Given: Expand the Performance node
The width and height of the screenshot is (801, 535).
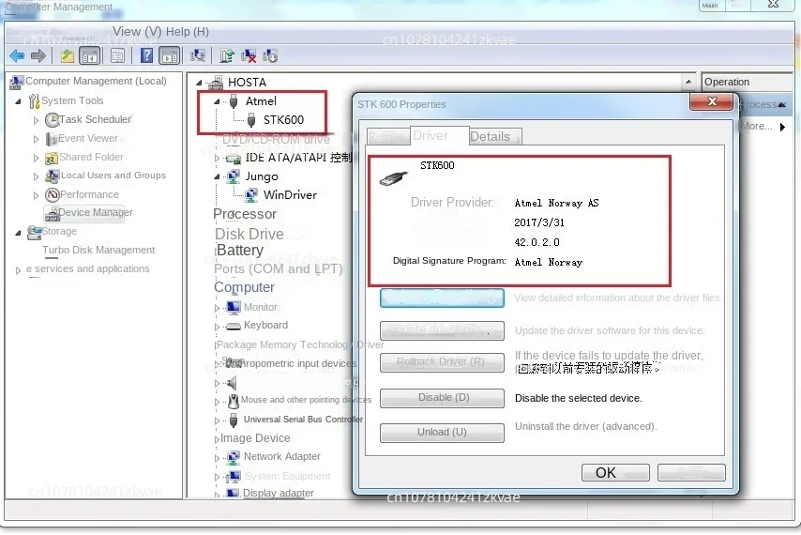Looking at the screenshot, I should point(36,195).
